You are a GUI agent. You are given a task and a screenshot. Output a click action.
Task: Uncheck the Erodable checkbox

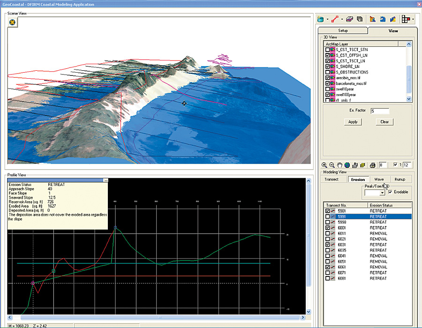pyautogui.click(x=391, y=192)
